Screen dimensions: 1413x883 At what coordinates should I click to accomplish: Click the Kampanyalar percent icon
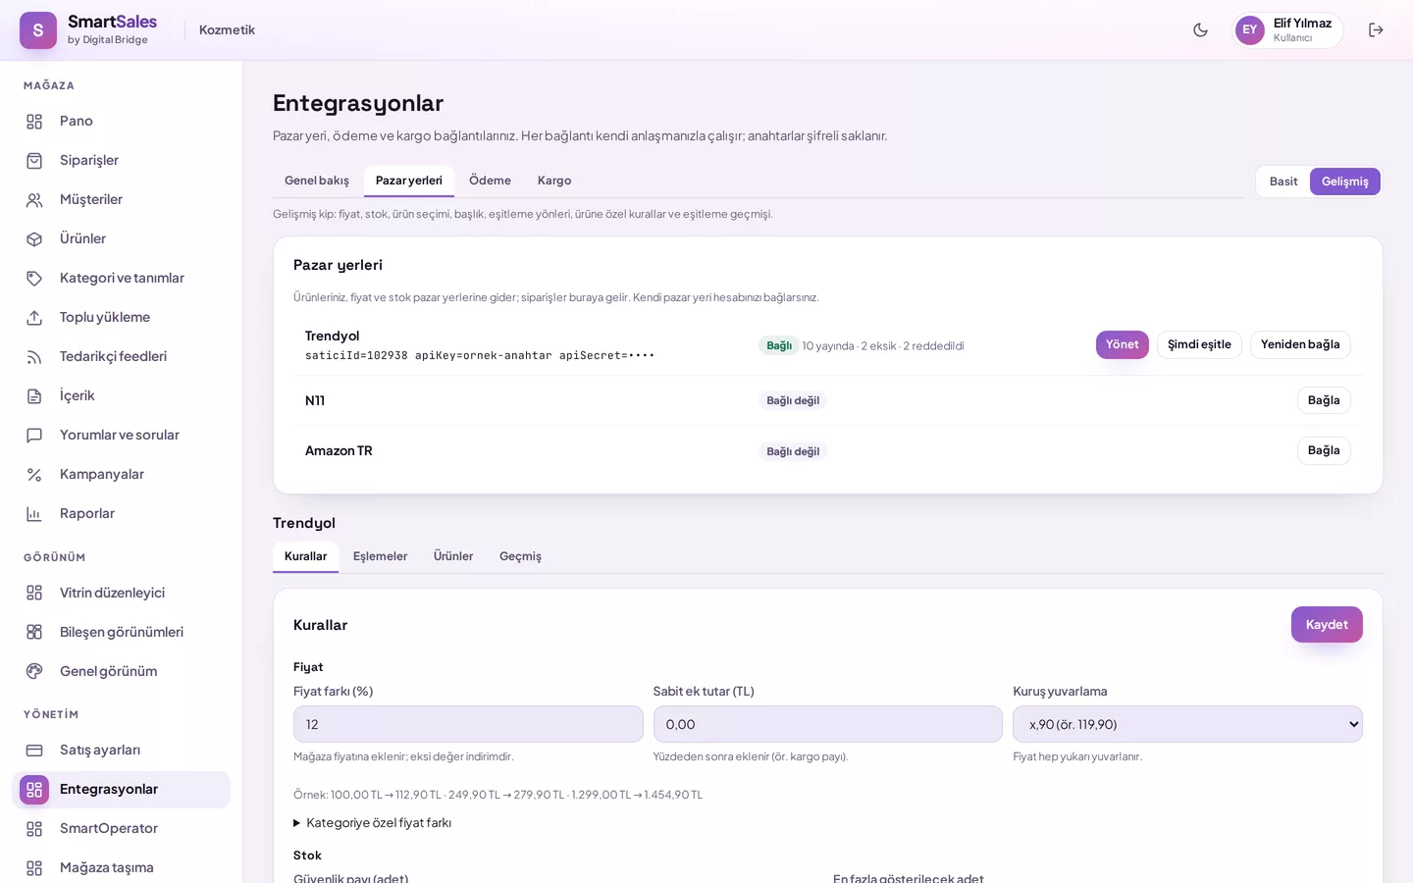[x=34, y=474]
